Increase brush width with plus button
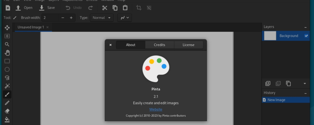Screen dimensions: 314x125 click(71, 18)
